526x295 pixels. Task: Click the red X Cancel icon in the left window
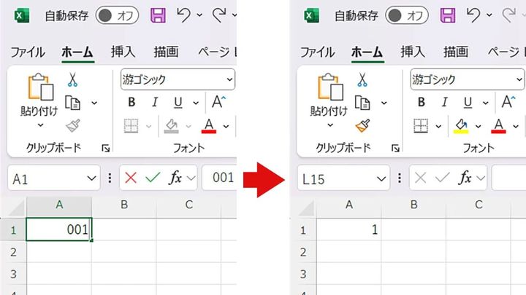[131, 178]
